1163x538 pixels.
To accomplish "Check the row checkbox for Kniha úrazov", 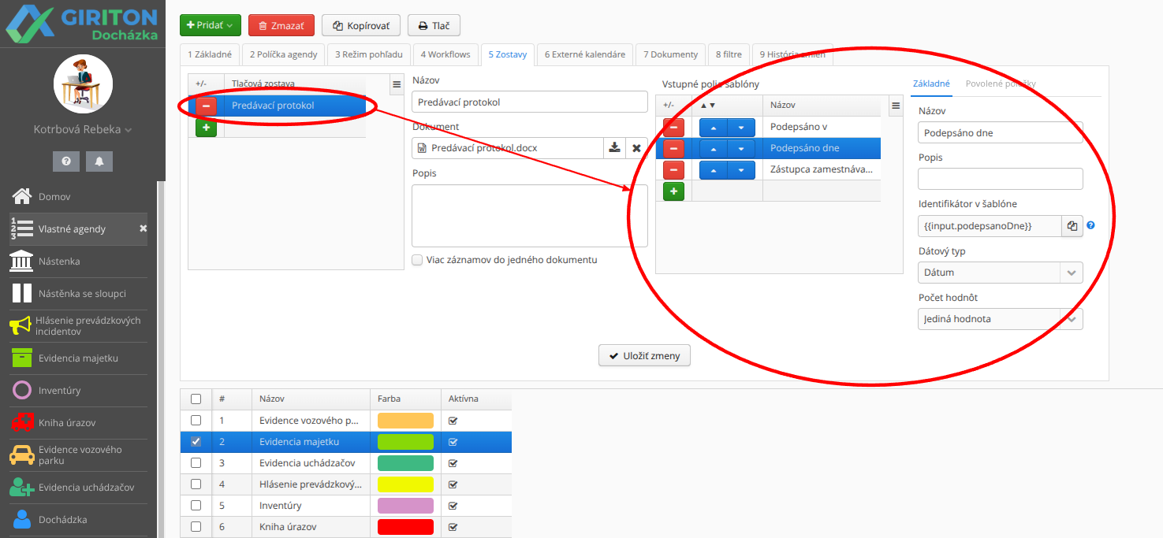I will 196,527.
